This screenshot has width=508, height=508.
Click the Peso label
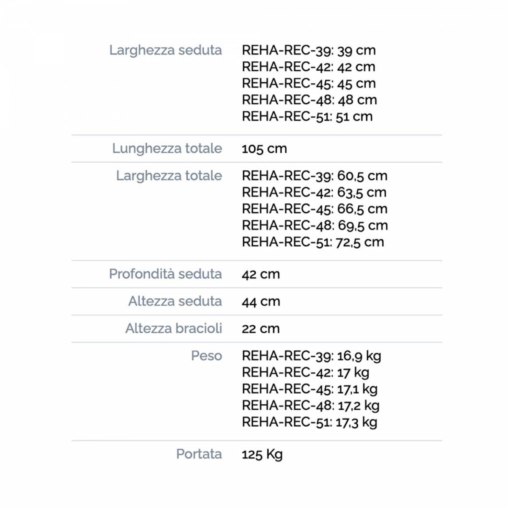pyautogui.click(x=207, y=356)
